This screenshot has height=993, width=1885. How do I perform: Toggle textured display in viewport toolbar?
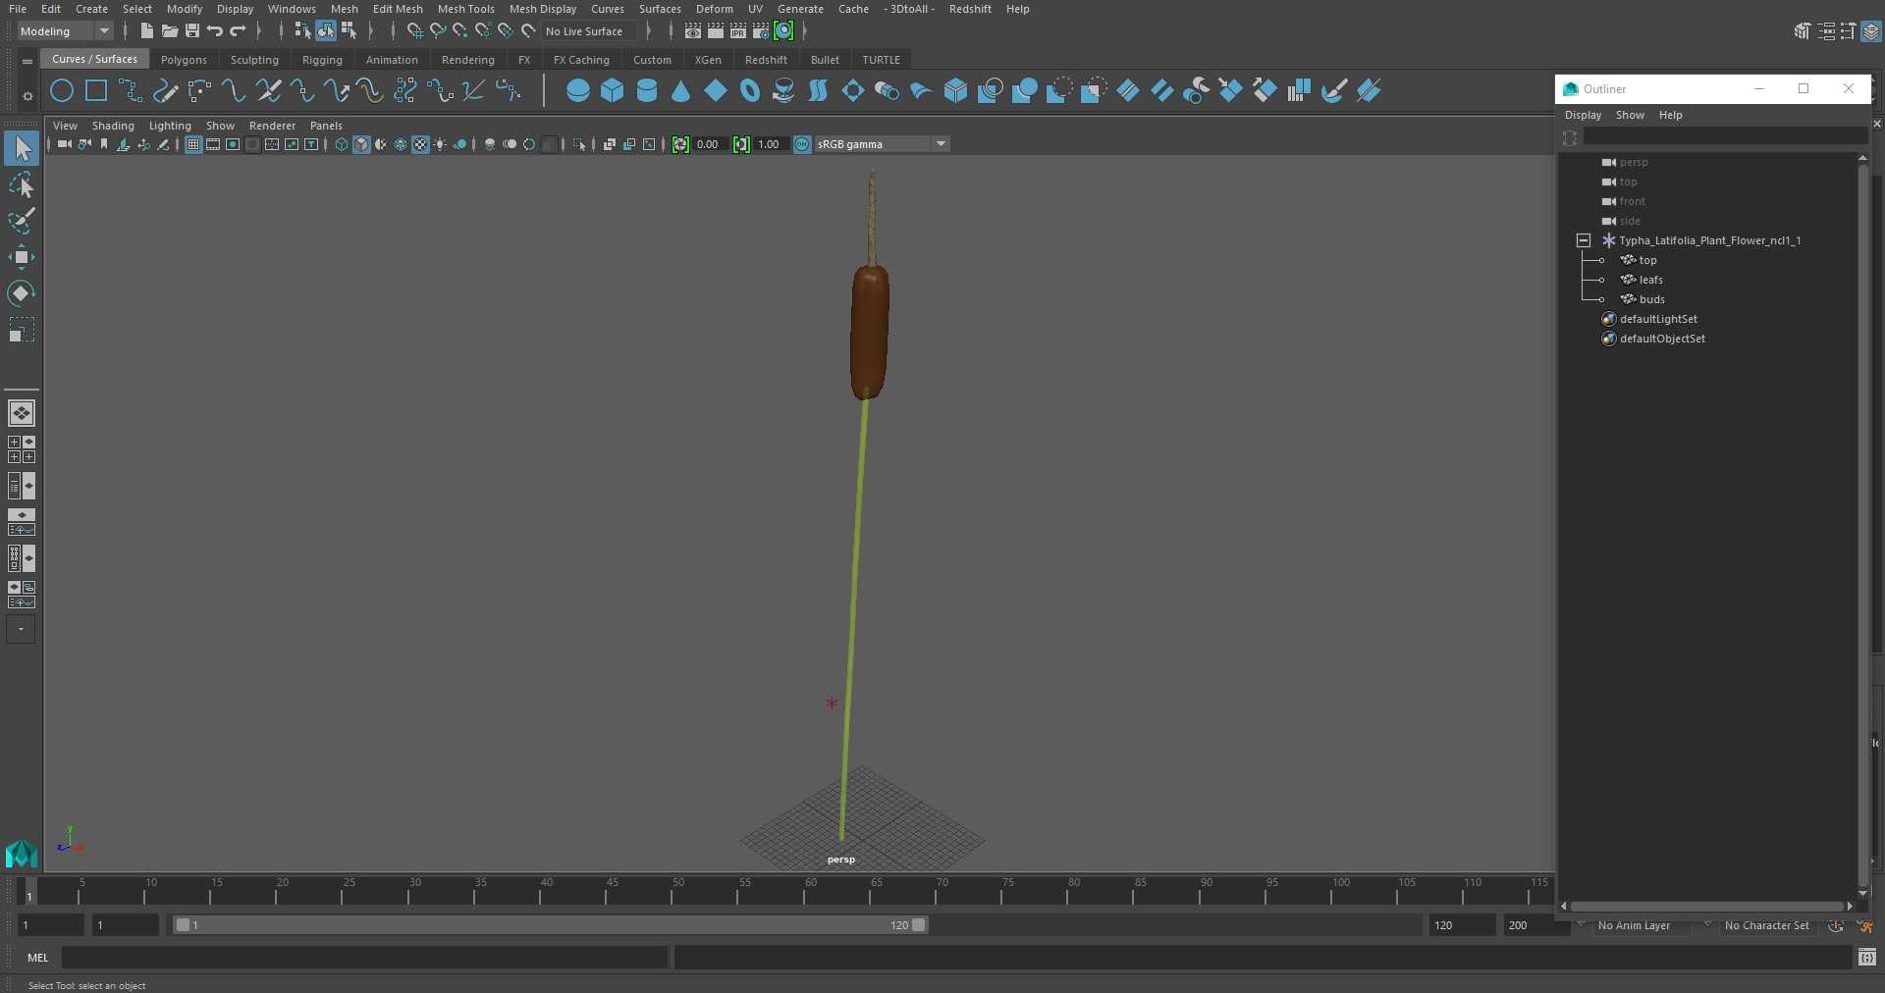[x=420, y=144]
